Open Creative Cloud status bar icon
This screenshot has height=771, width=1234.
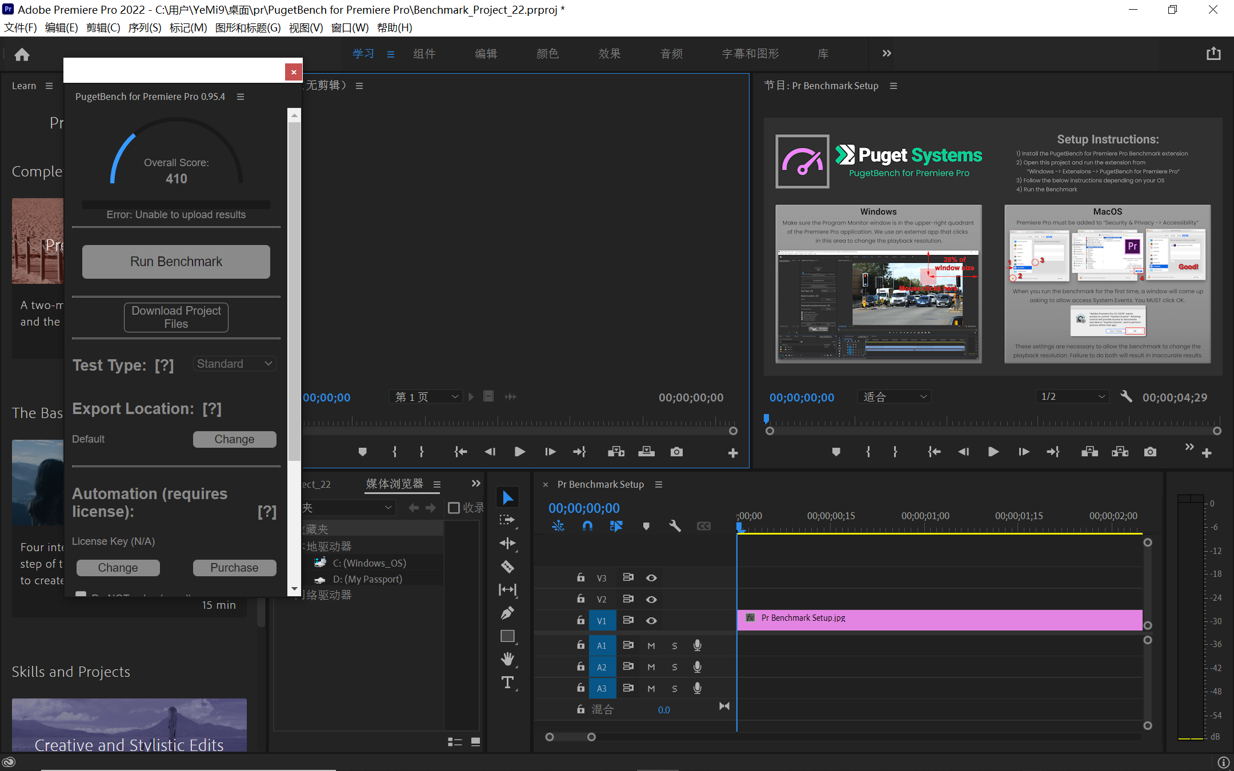tap(9, 762)
